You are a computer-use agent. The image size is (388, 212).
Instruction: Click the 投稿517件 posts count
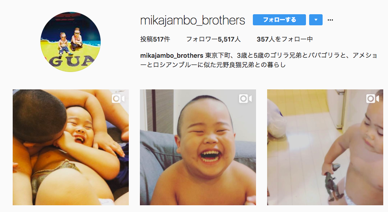coord(155,39)
